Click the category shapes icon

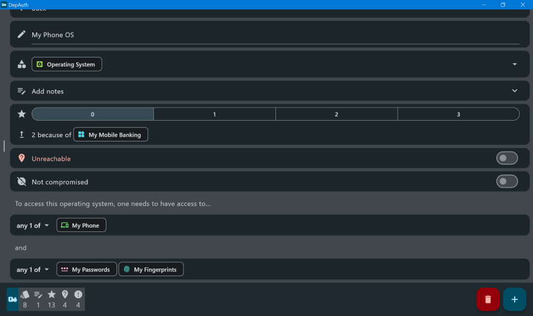coord(22,64)
